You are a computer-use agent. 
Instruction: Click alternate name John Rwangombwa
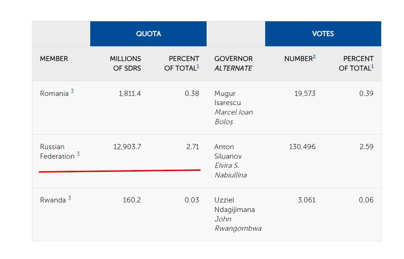238,224
